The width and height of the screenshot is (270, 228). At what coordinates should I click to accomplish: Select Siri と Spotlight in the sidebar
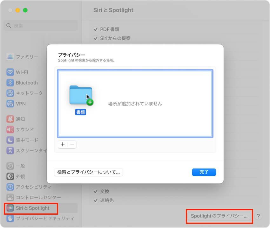coord(30,208)
